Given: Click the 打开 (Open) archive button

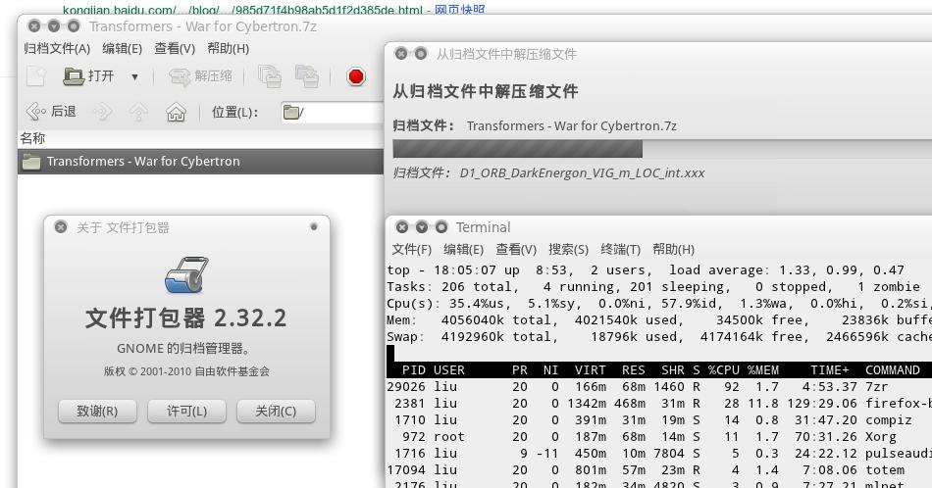Looking at the screenshot, I should pos(90,76).
